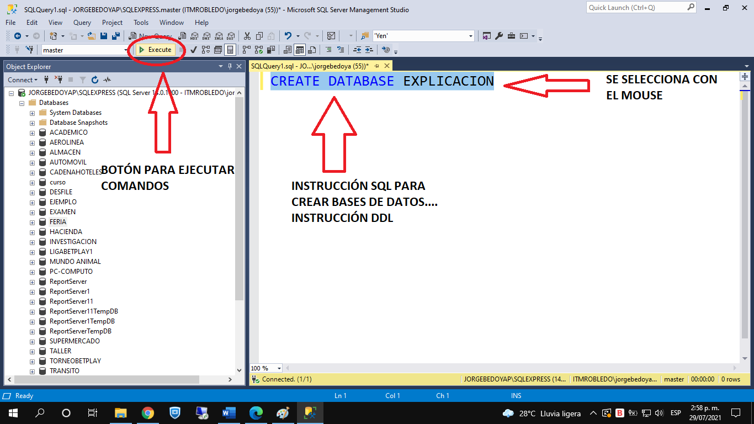The width and height of the screenshot is (754, 424).
Task: Click the Database Engine Query icon
Action: pos(182,36)
